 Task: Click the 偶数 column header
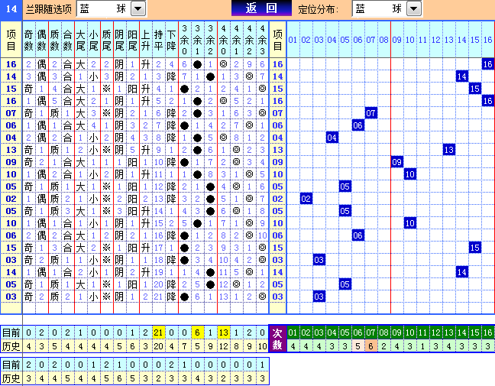click(42, 40)
